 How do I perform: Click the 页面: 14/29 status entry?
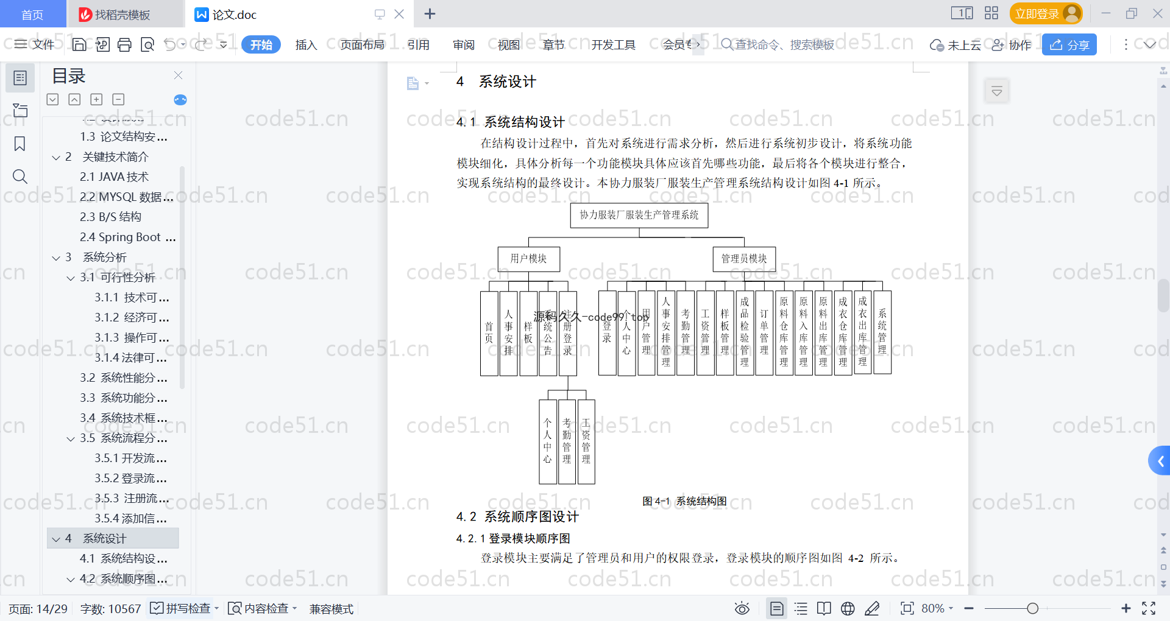[38, 608]
